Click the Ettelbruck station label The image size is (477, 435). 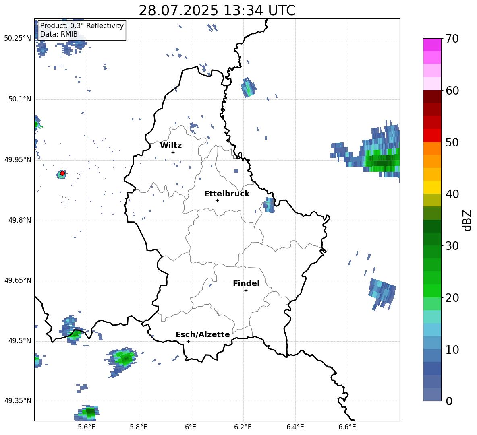point(227,194)
